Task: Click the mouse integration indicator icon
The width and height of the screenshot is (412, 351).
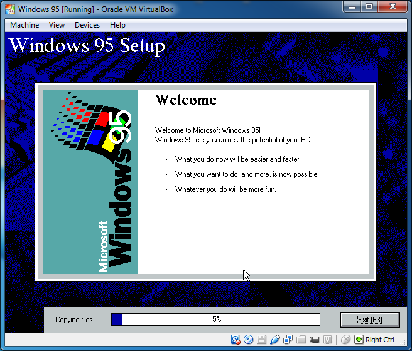Action: pos(345,340)
